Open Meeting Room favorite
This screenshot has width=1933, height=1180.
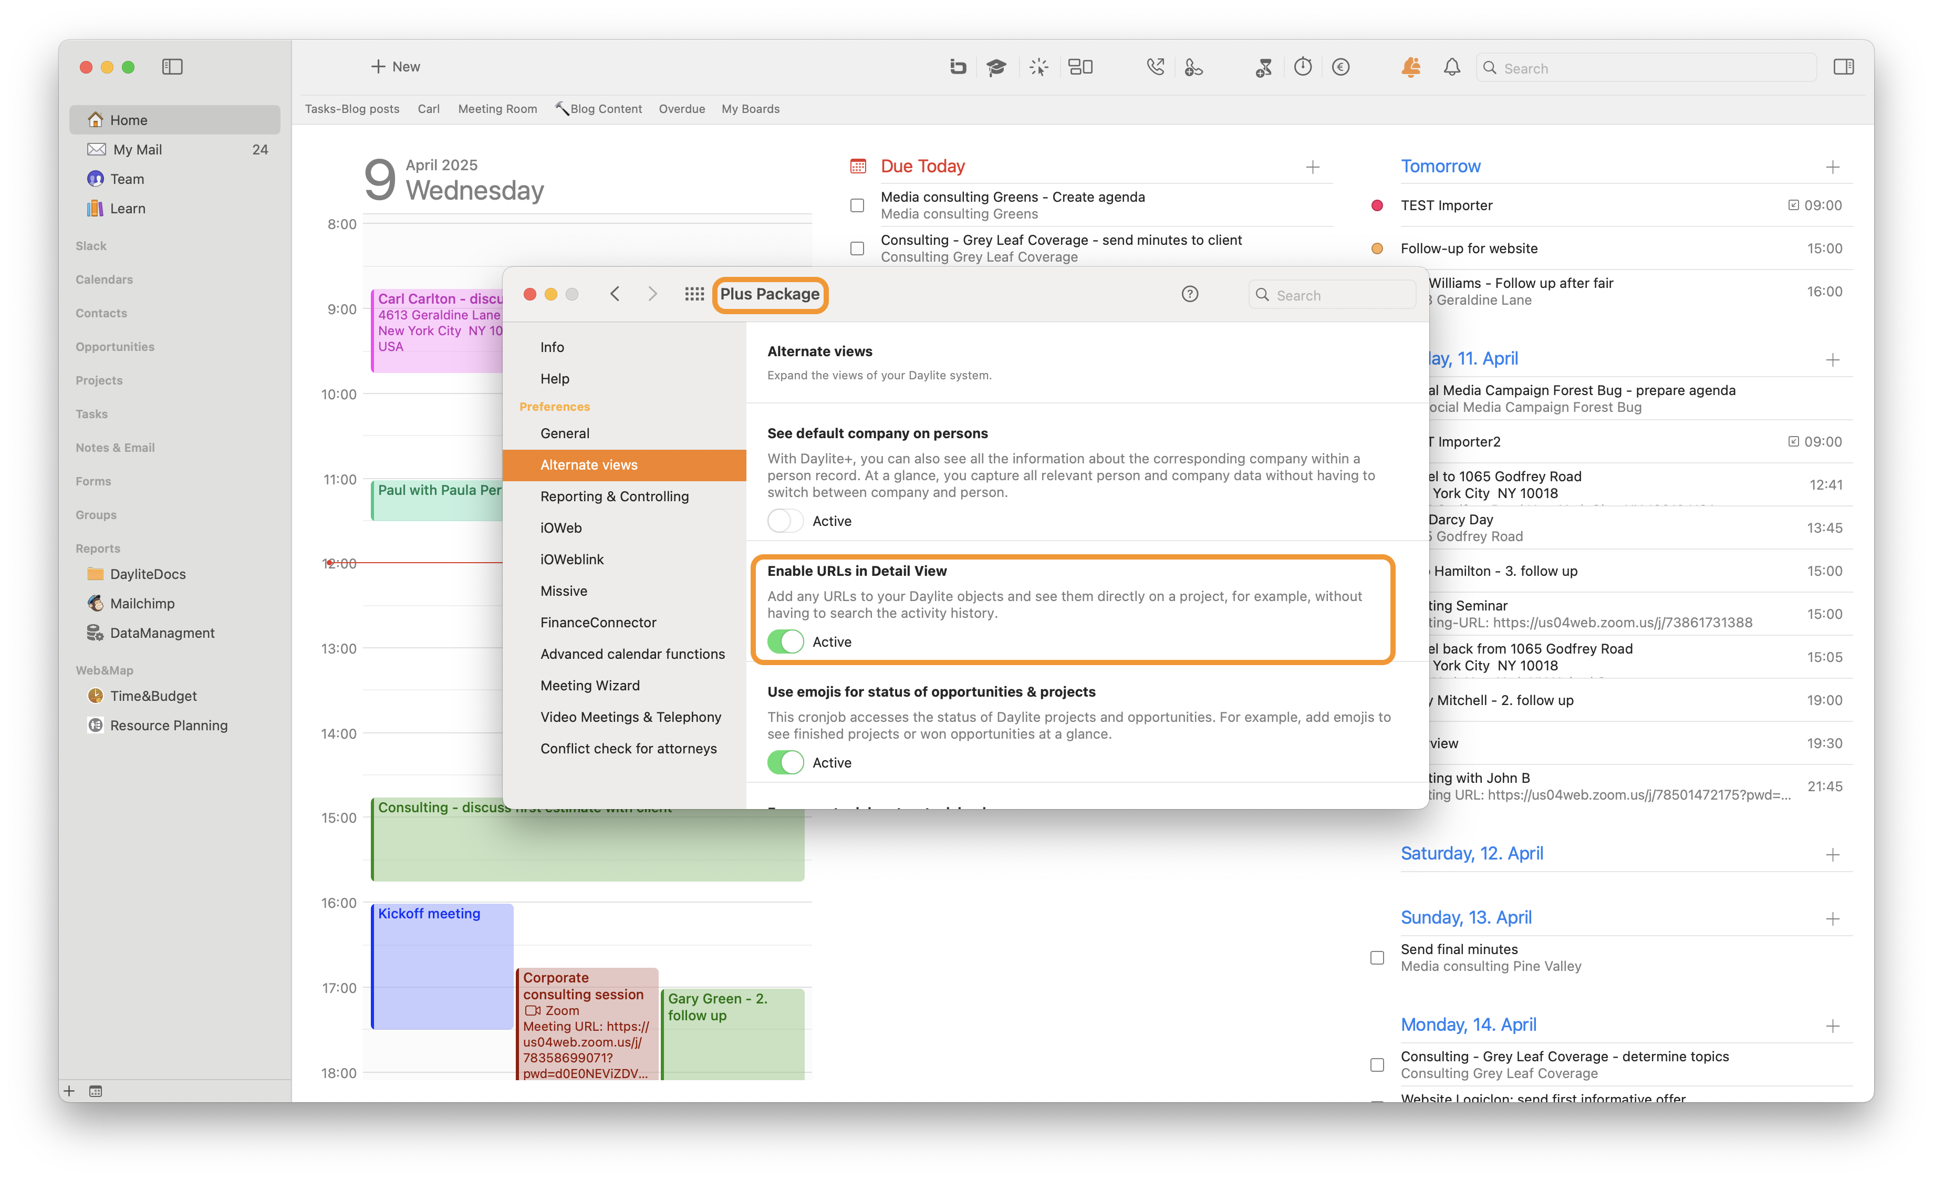[x=497, y=109]
